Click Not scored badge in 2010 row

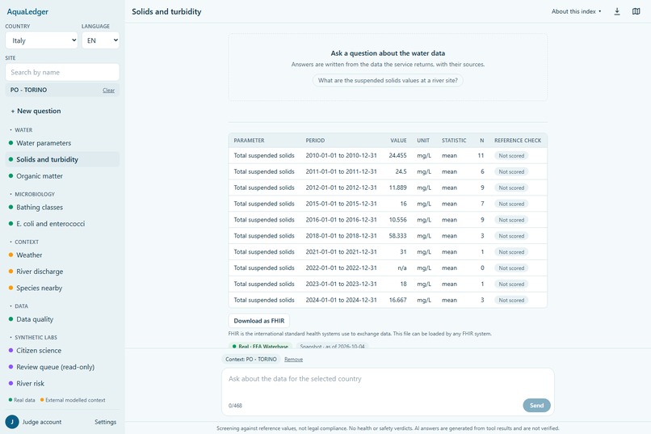pos(511,156)
